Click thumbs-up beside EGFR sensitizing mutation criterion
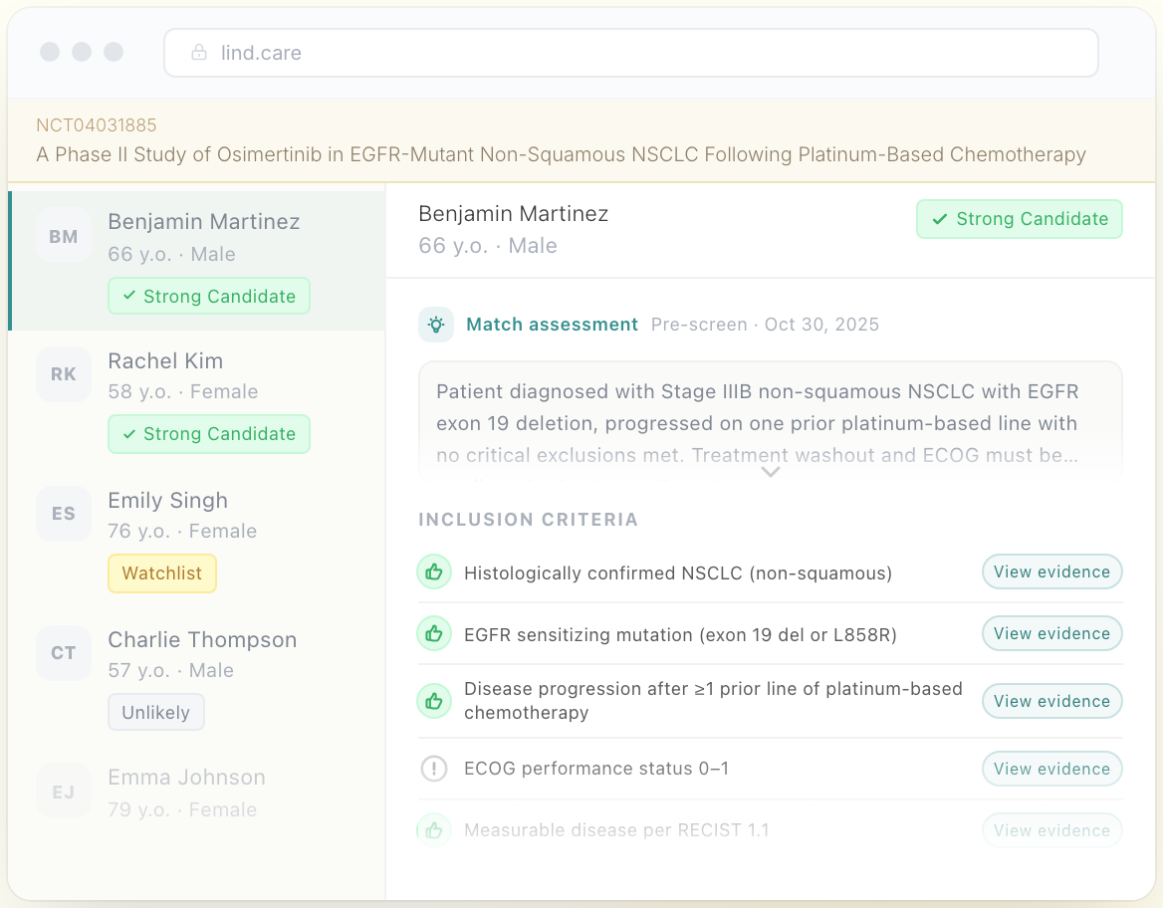 (434, 633)
